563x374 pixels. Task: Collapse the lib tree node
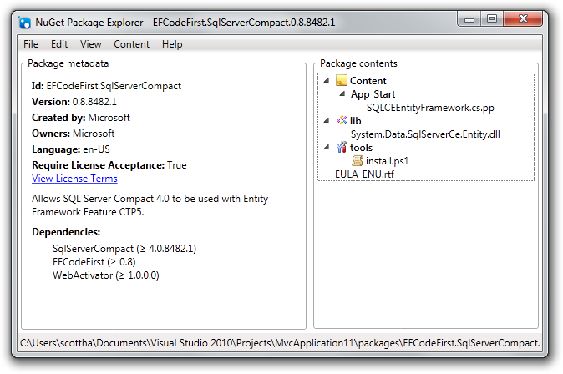click(327, 120)
